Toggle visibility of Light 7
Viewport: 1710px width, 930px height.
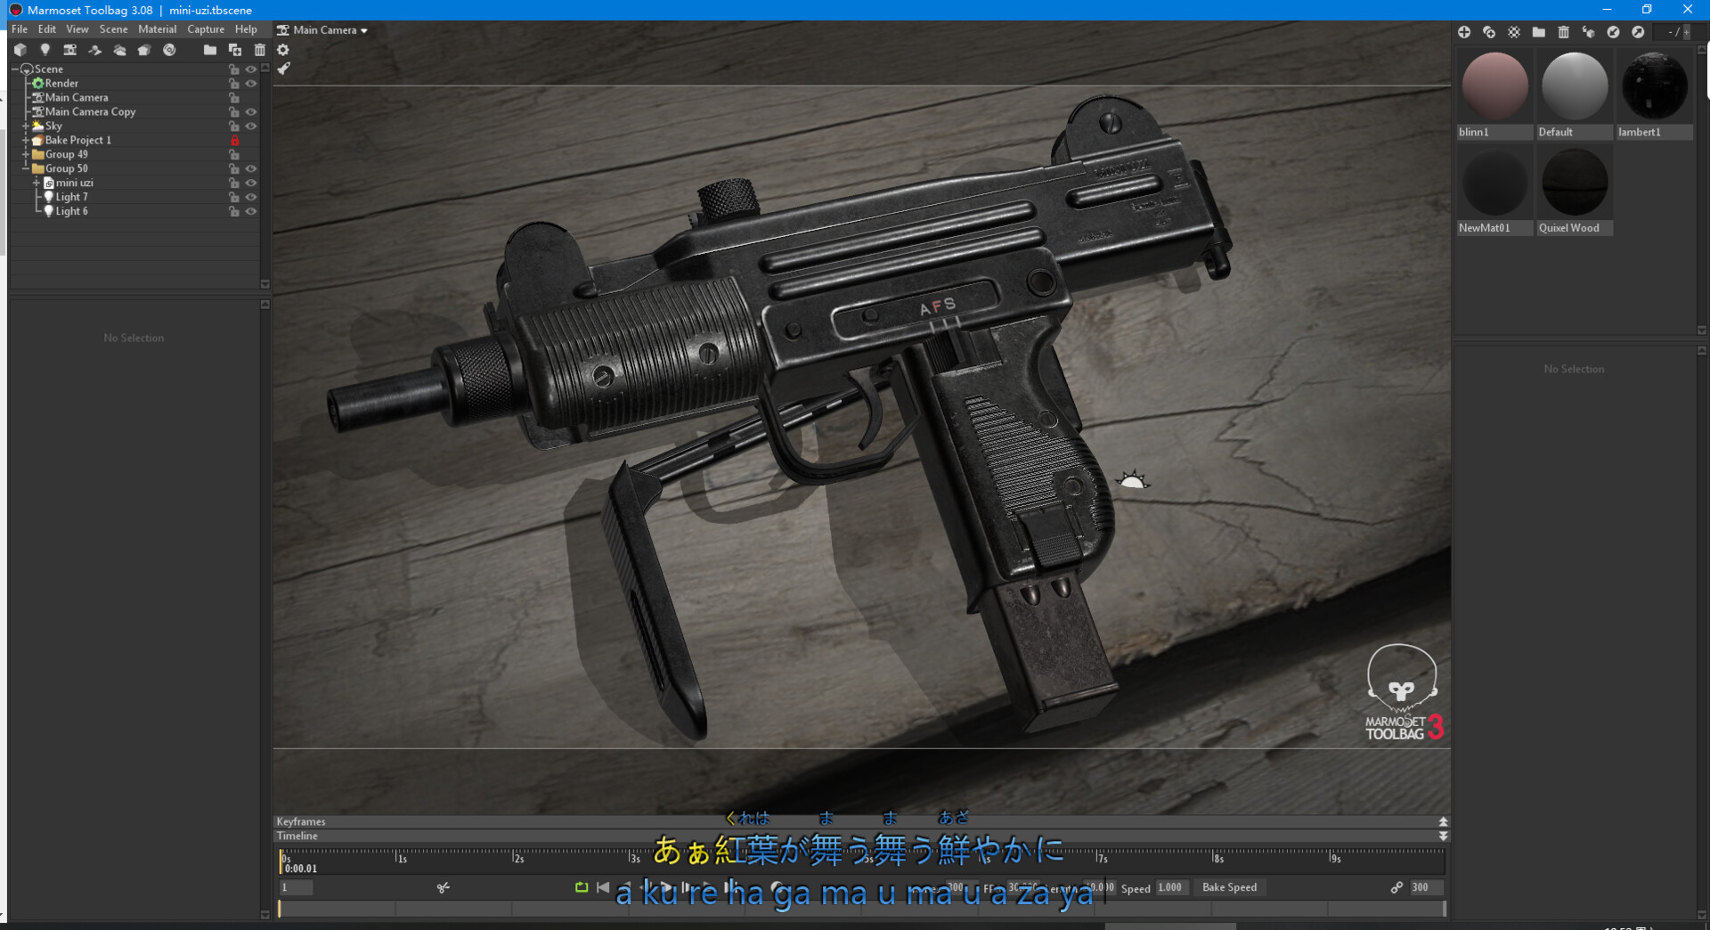click(x=251, y=197)
